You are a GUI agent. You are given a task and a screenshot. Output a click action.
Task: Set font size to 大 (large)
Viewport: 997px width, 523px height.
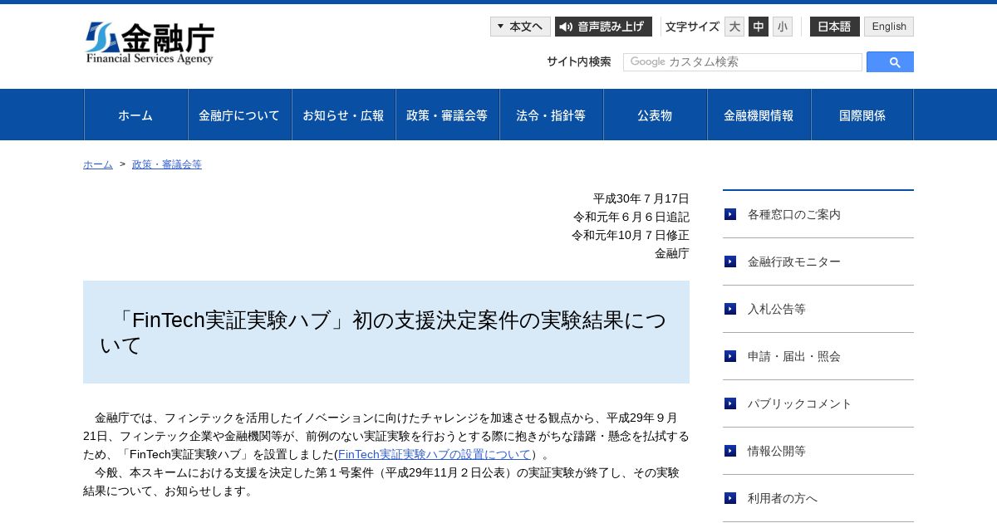(x=734, y=27)
